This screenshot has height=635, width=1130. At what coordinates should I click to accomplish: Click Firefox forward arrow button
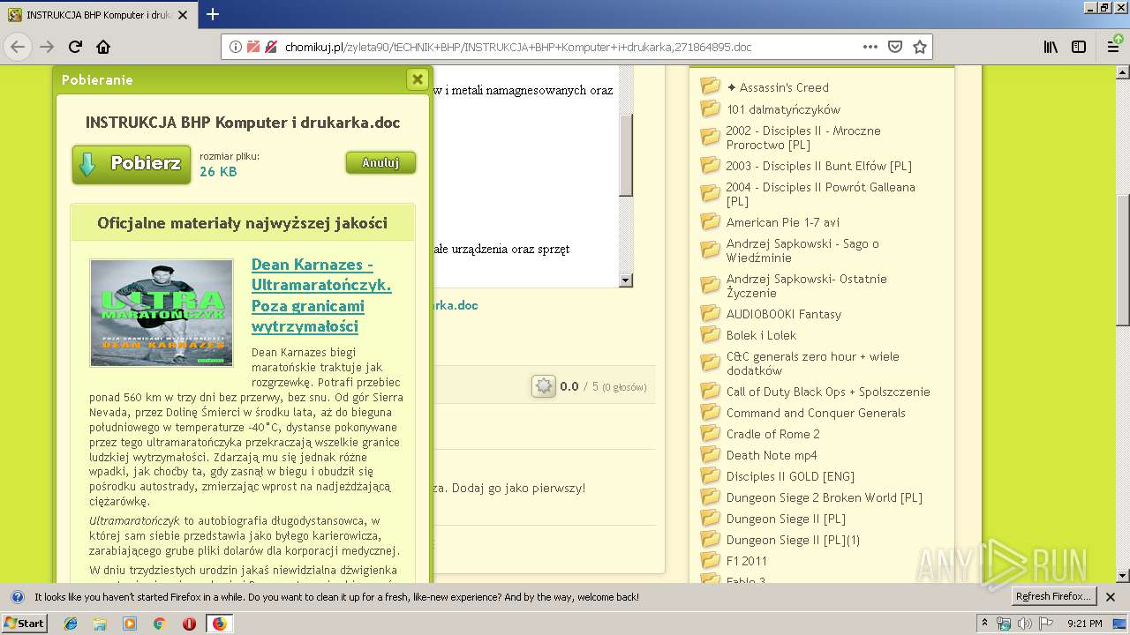[x=47, y=47]
